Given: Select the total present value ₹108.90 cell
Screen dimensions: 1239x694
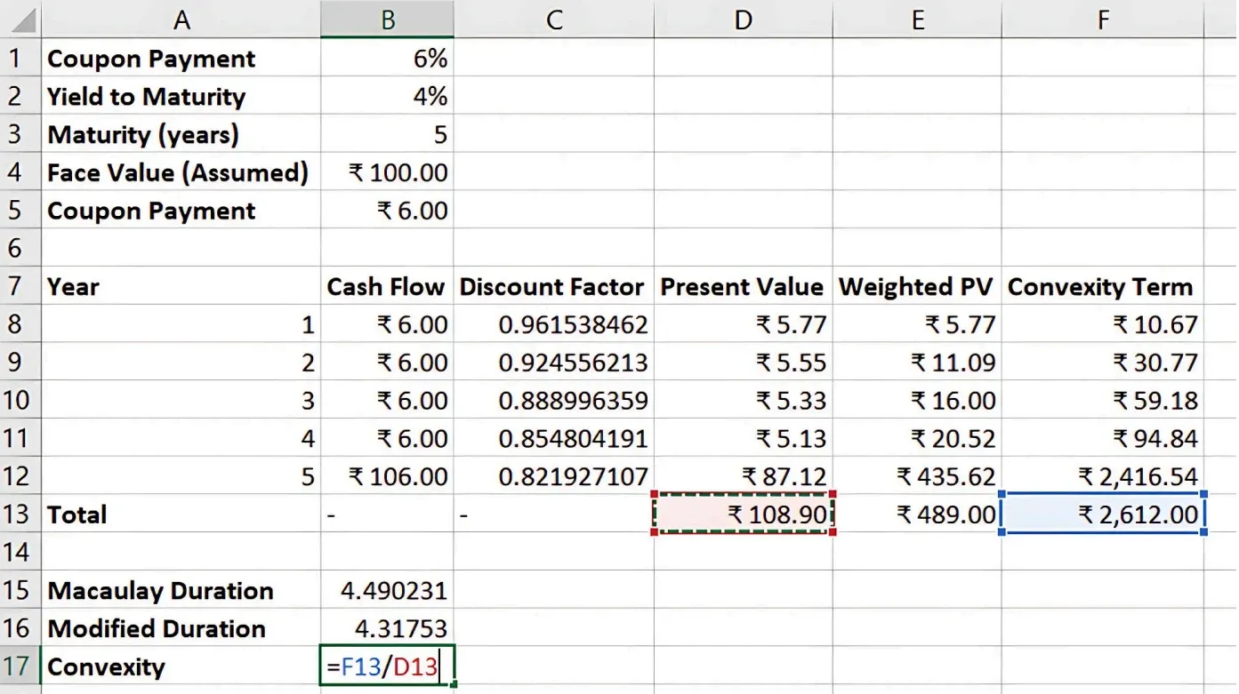Looking at the screenshot, I should click(743, 515).
